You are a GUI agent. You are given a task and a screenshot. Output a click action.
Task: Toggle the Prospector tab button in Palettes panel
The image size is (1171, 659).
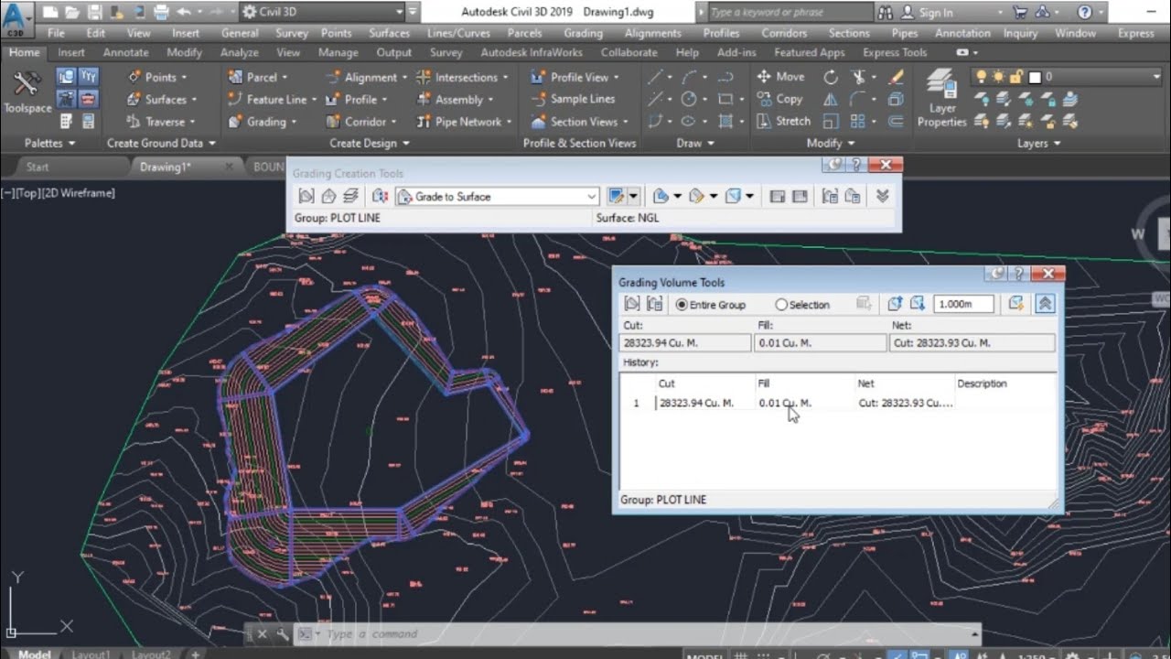pyautogui.click(x=66, y=77)
